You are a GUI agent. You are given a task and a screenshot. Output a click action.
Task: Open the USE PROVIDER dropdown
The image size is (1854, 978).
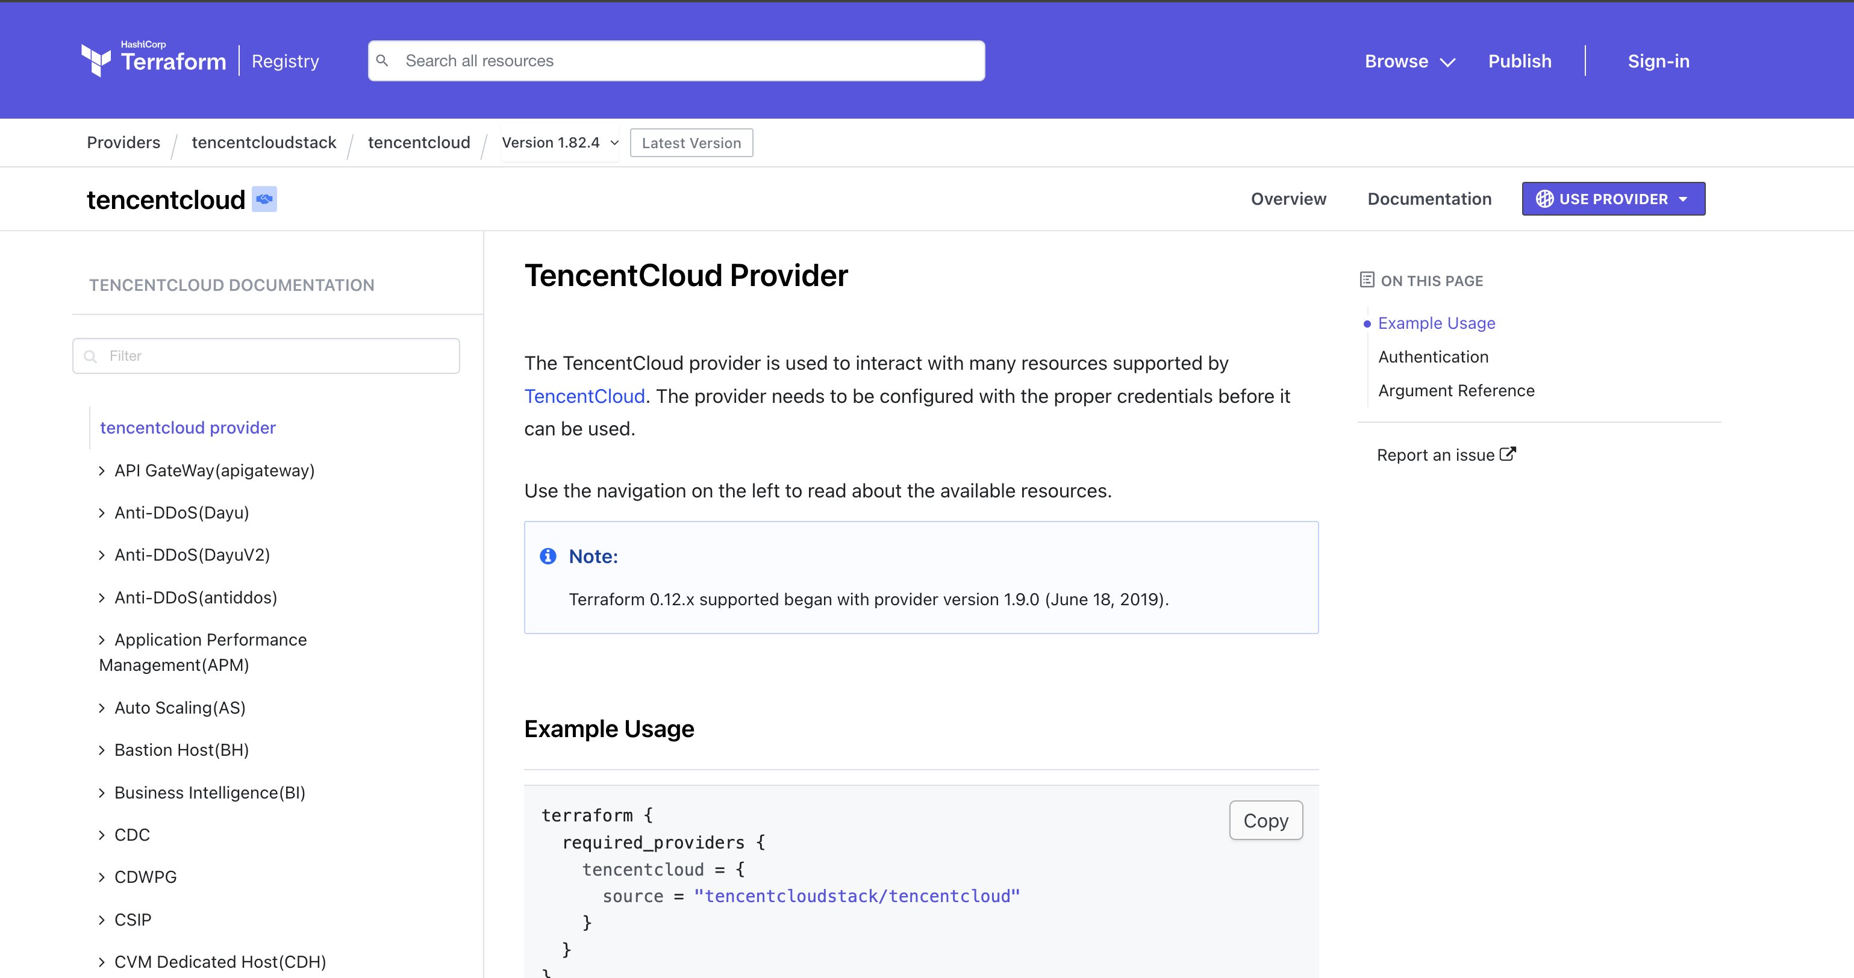coord(1613,199)
